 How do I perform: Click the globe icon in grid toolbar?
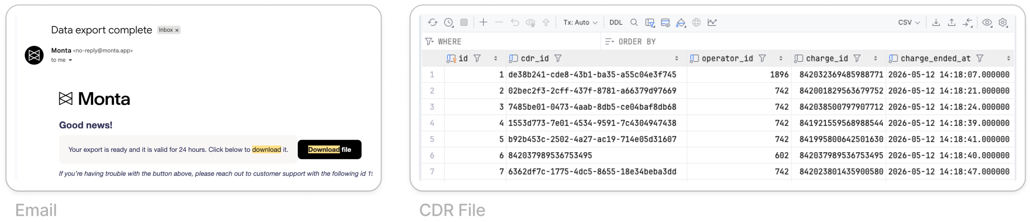click(696, 22)
